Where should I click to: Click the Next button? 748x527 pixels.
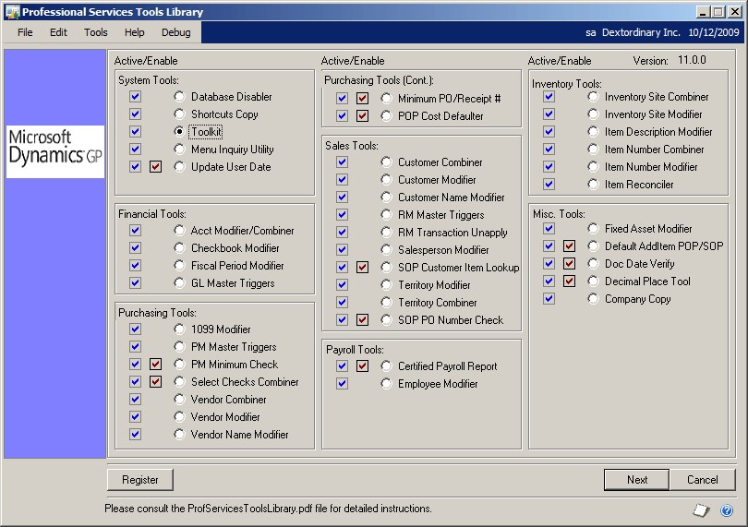[x=637, y=480]
